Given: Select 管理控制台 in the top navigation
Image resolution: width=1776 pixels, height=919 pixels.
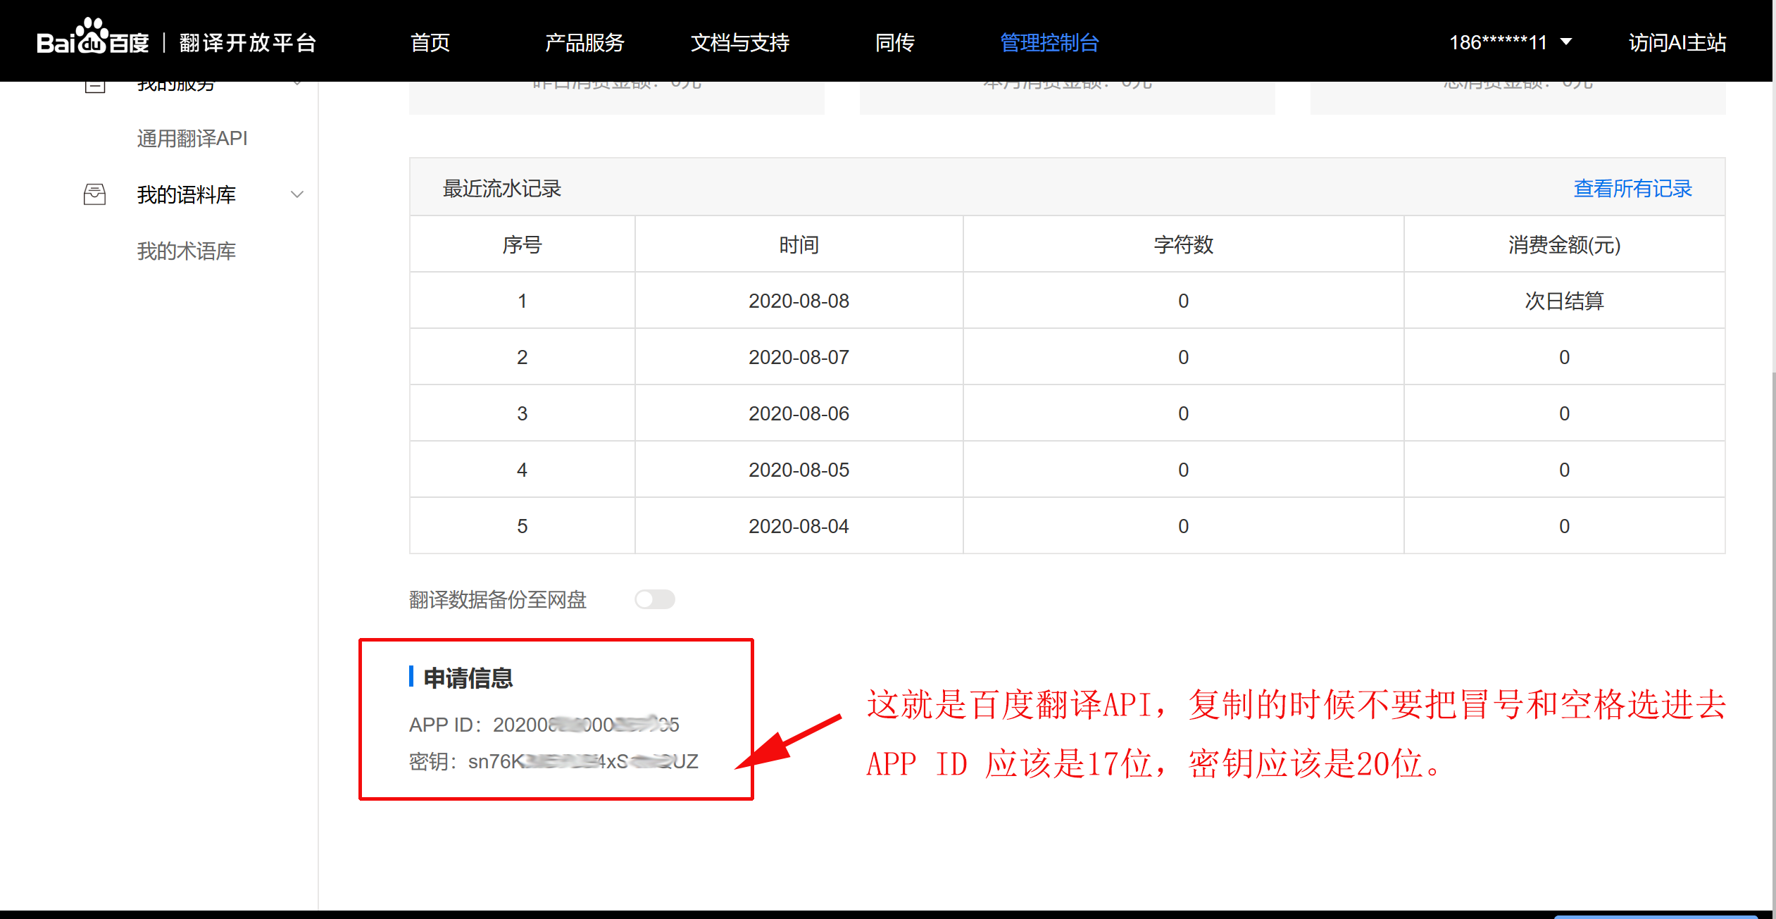Looking at the screenshot, I should 1049,42.
